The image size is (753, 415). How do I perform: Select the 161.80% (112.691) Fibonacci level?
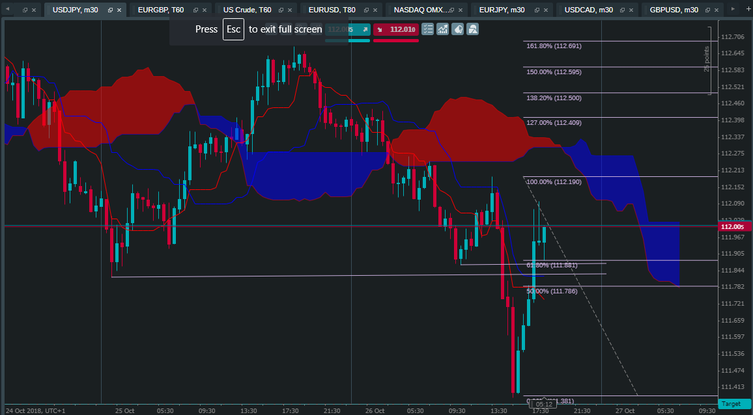pyautogui.click(x=554, y=46)
